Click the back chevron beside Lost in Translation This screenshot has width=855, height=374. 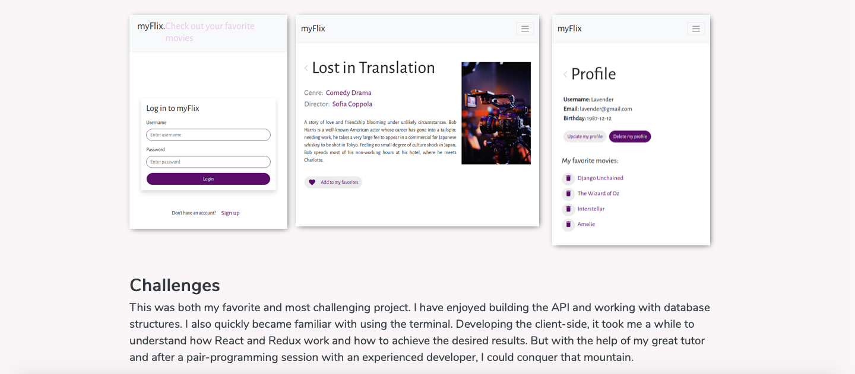(306, 68)
